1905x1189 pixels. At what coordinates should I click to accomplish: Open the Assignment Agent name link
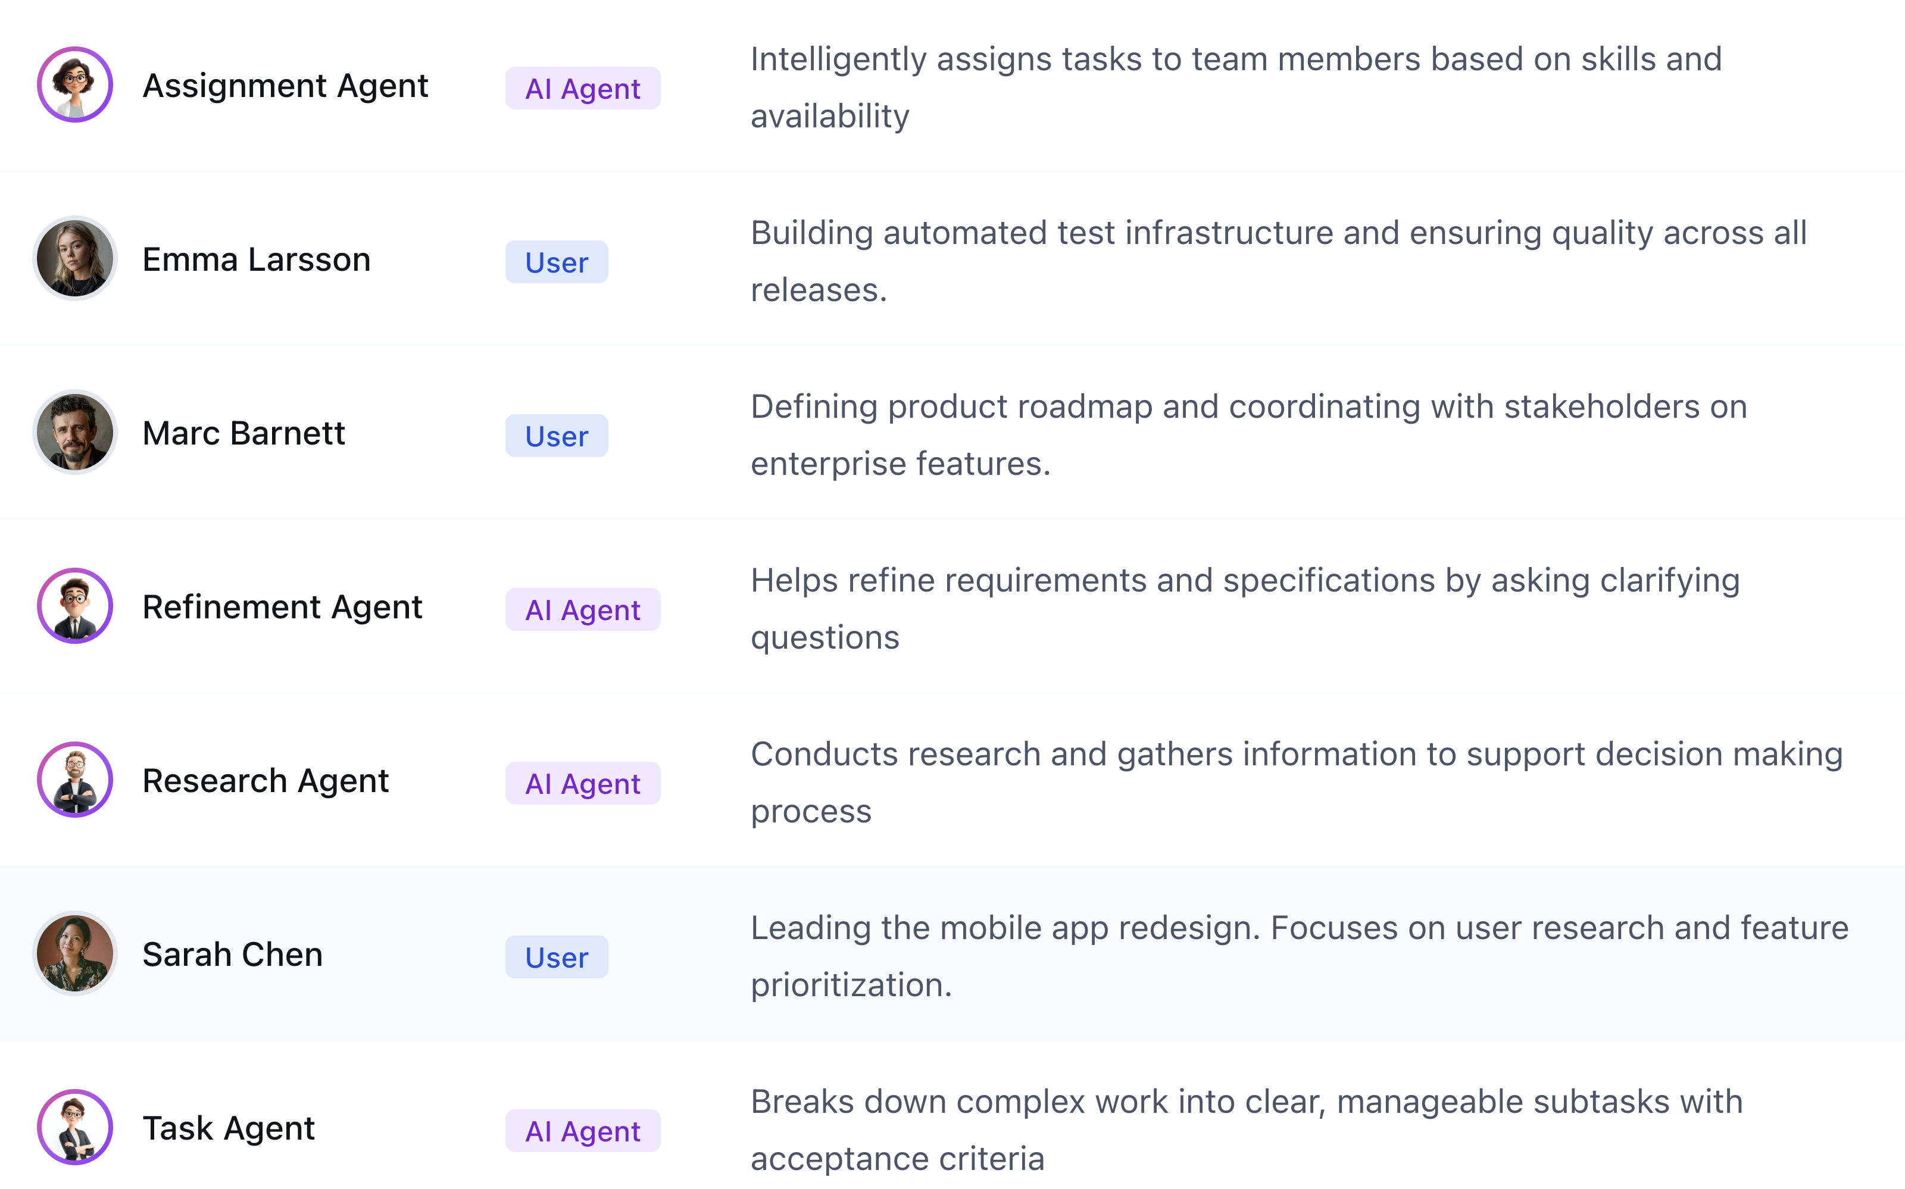(x=285, y=86)
